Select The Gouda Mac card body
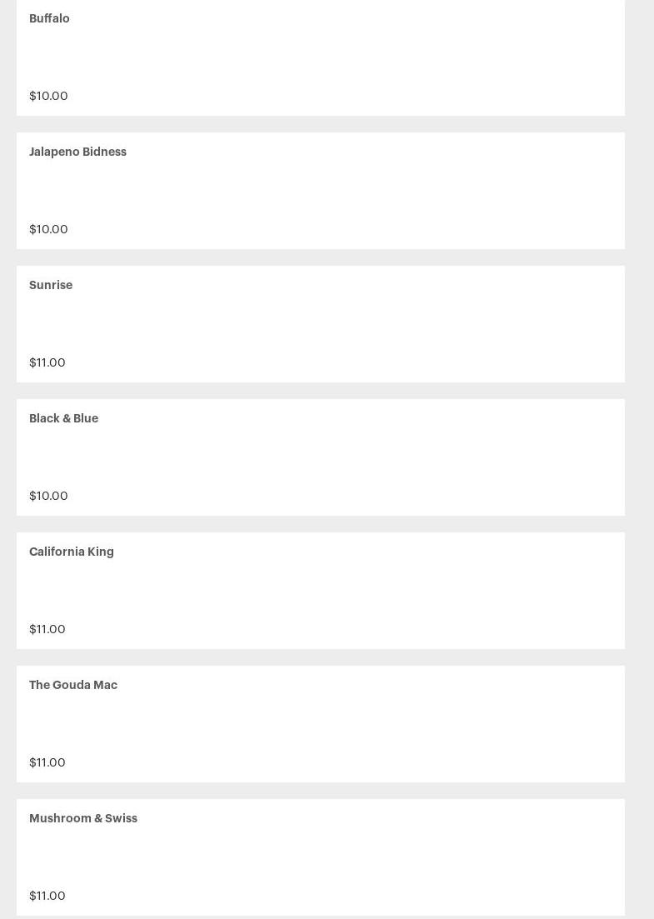This screenshot has width=654, height=919. [x=321, y=724]
